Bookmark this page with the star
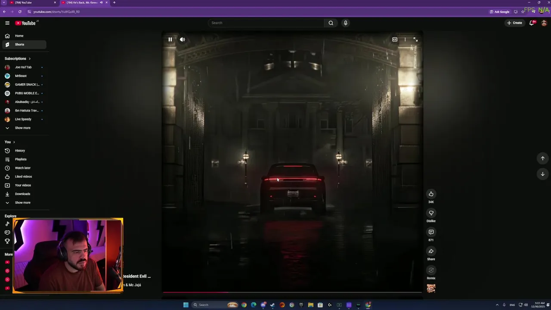This screenshot has height=310, width=551. click(x=523, y=12)
